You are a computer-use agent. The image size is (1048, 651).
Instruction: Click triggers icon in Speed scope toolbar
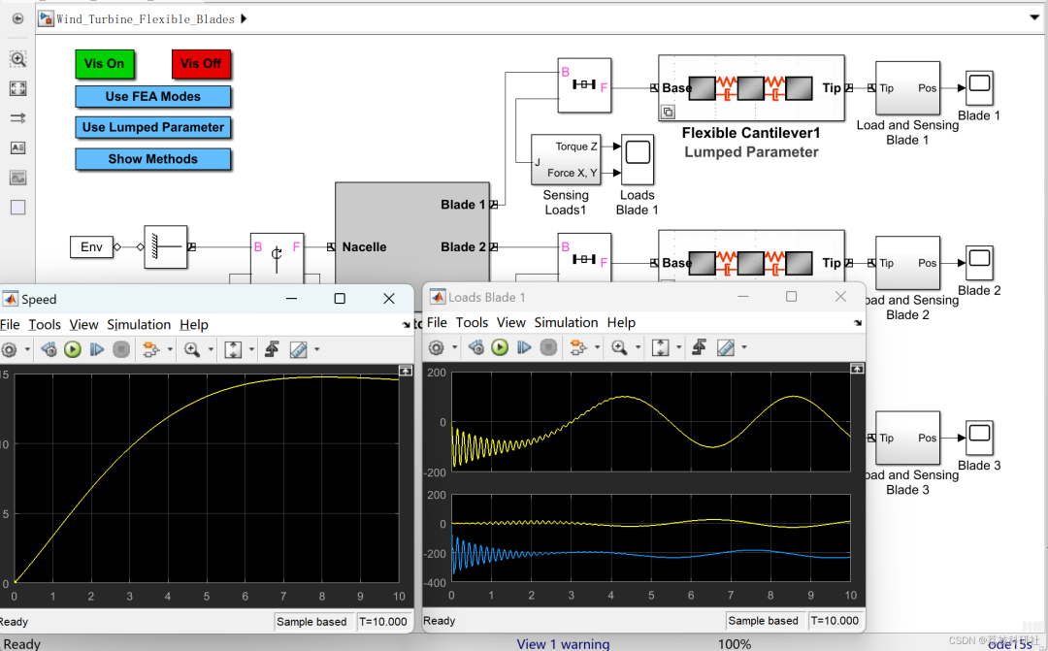point(272,349)
